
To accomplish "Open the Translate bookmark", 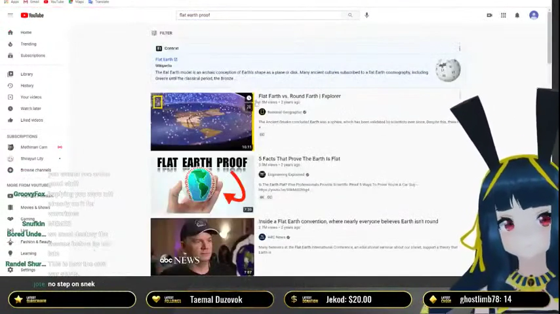I will 99,2.
